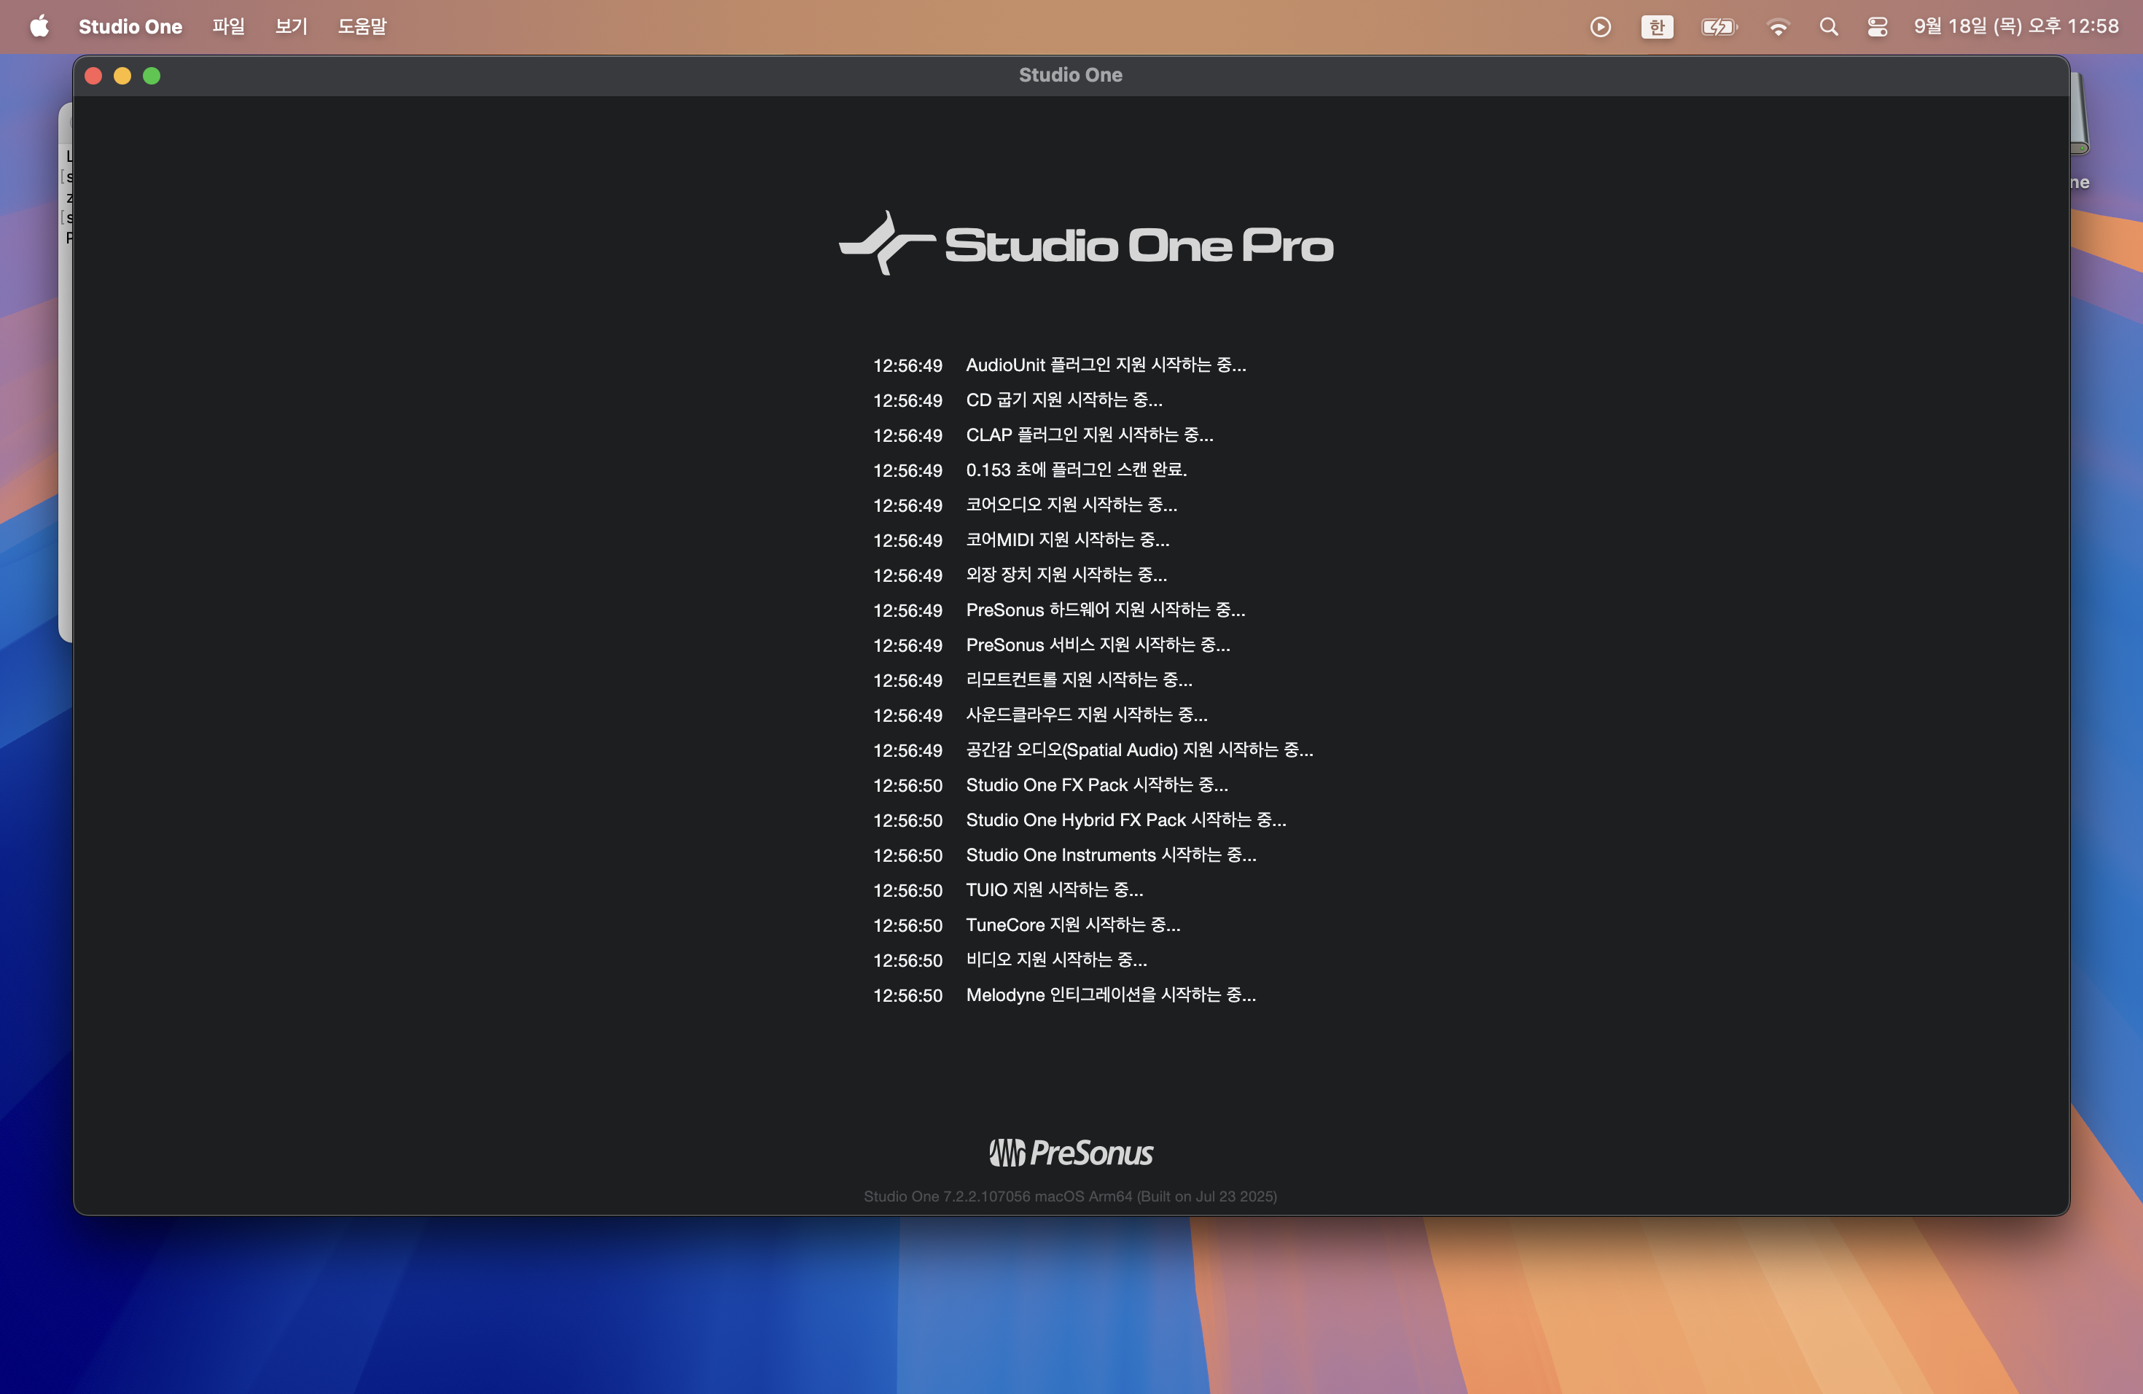Click the date and time 9월 18일

2016,26
